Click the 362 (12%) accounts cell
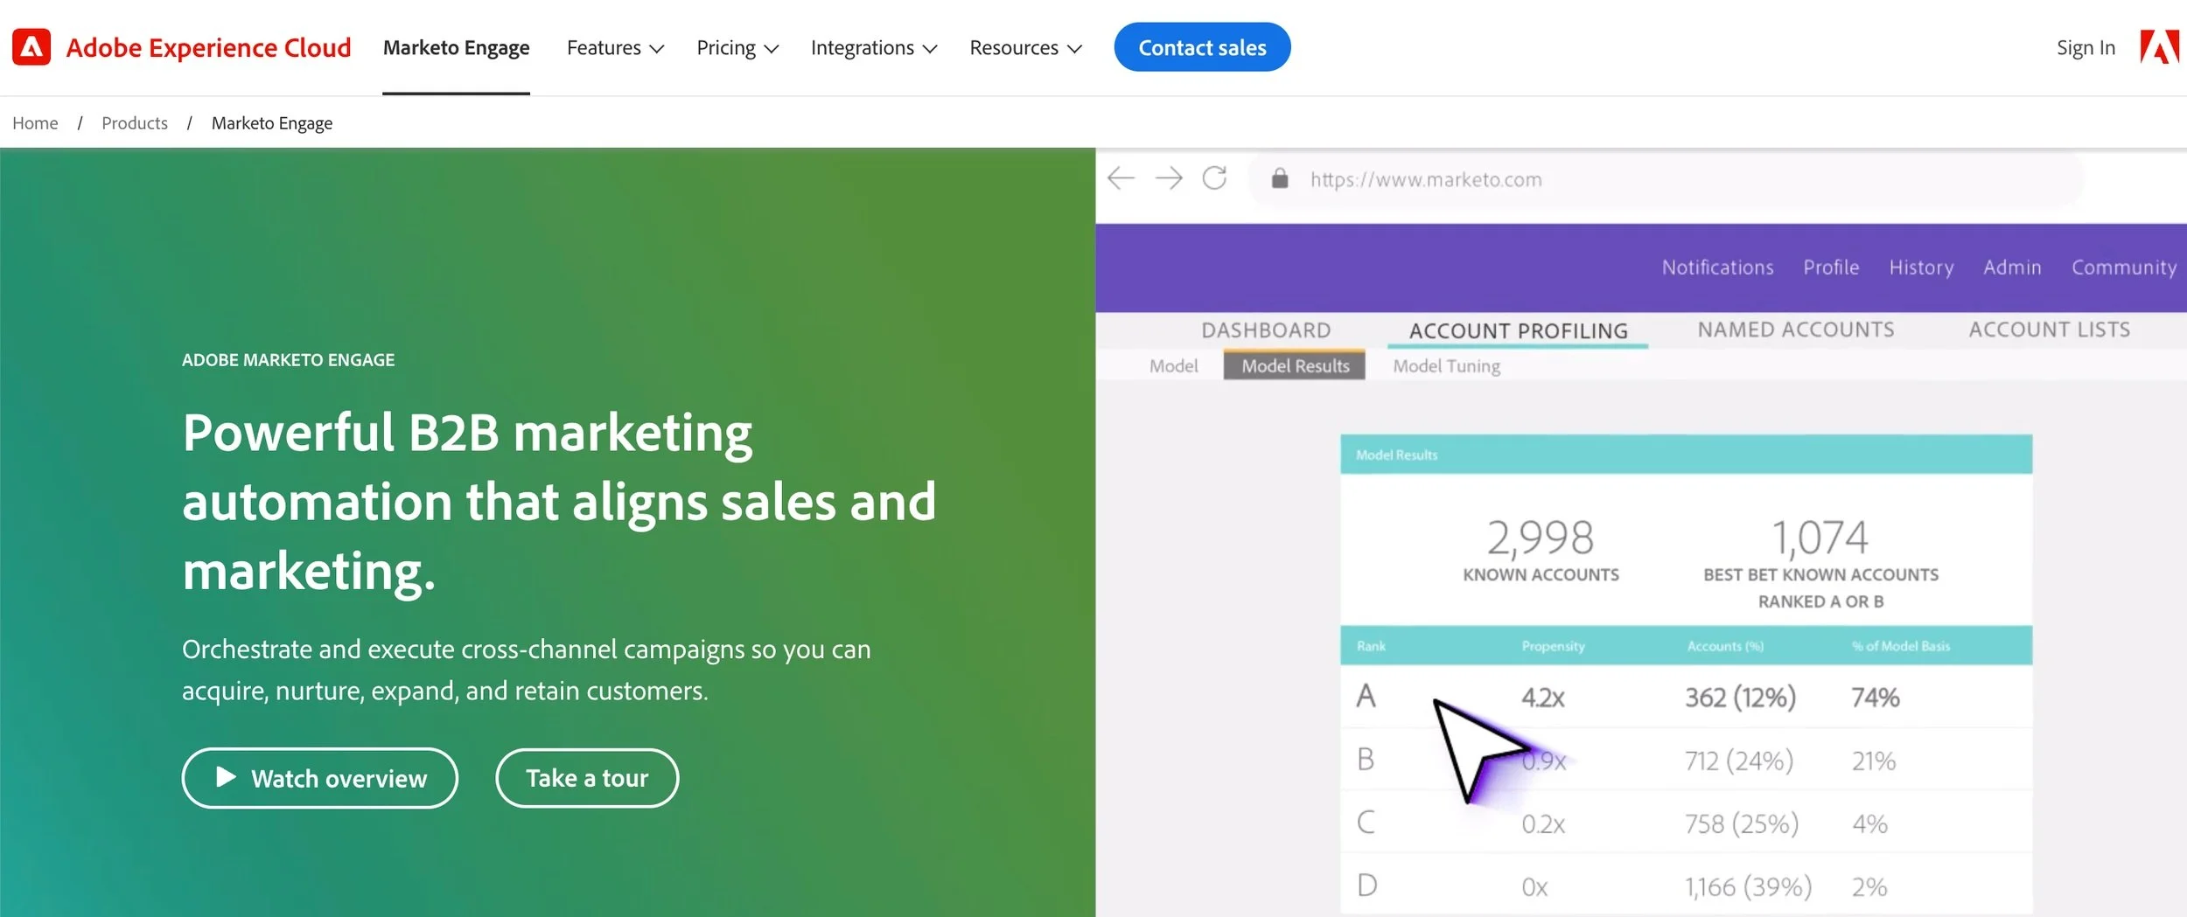 (x=1740, y=698)
